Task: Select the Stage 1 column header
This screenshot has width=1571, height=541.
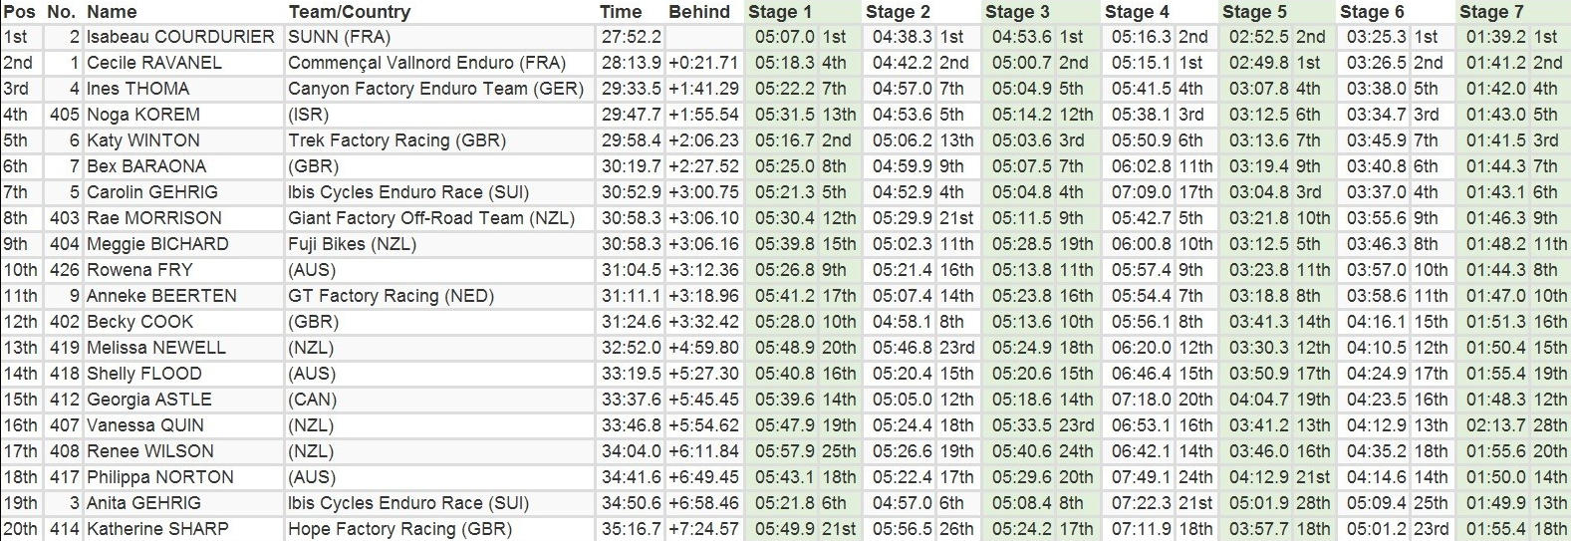Action: [x=779, y=12]
